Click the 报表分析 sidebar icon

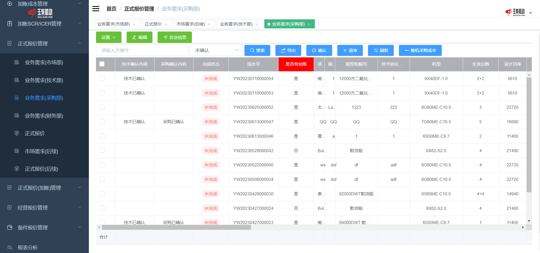[10, 247]
